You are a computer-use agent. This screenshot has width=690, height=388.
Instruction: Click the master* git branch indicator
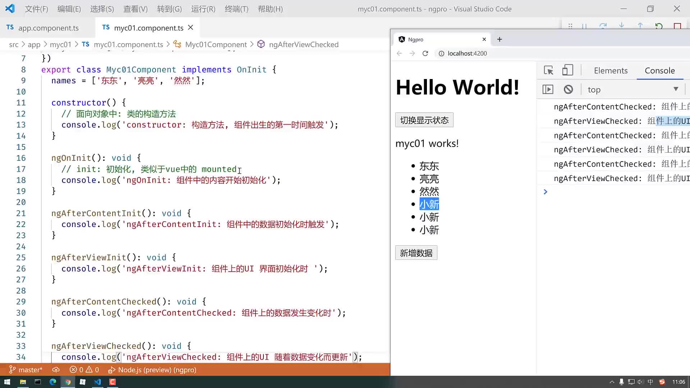(x=26, y=370)
